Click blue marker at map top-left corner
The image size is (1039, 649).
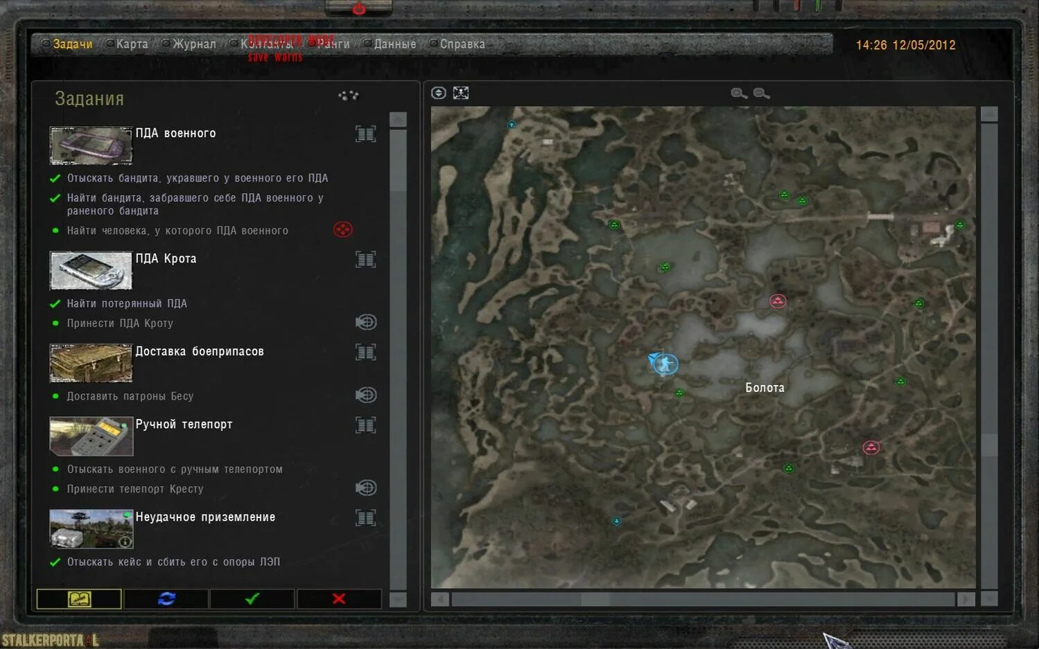tap(512, 125)
